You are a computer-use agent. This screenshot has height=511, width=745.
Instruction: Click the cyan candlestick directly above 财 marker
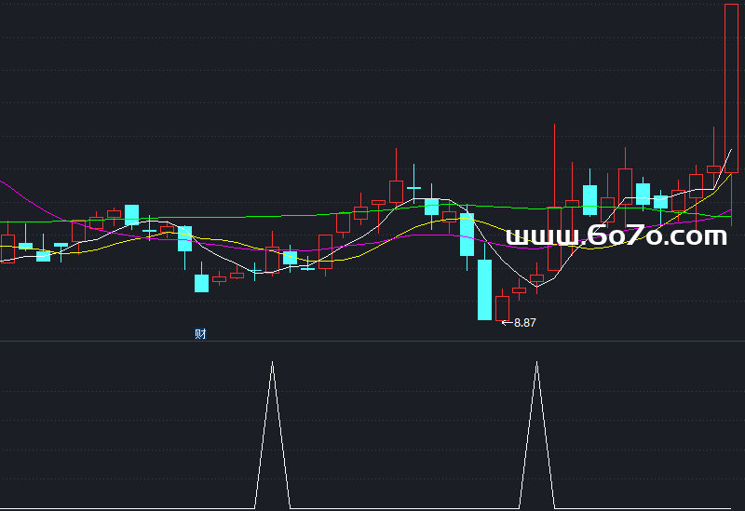(x=201, y=283)
